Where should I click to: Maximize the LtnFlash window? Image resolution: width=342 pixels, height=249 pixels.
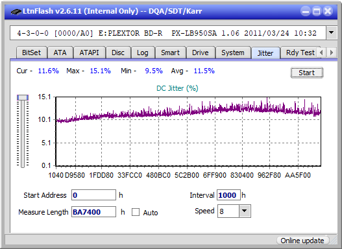317,11
